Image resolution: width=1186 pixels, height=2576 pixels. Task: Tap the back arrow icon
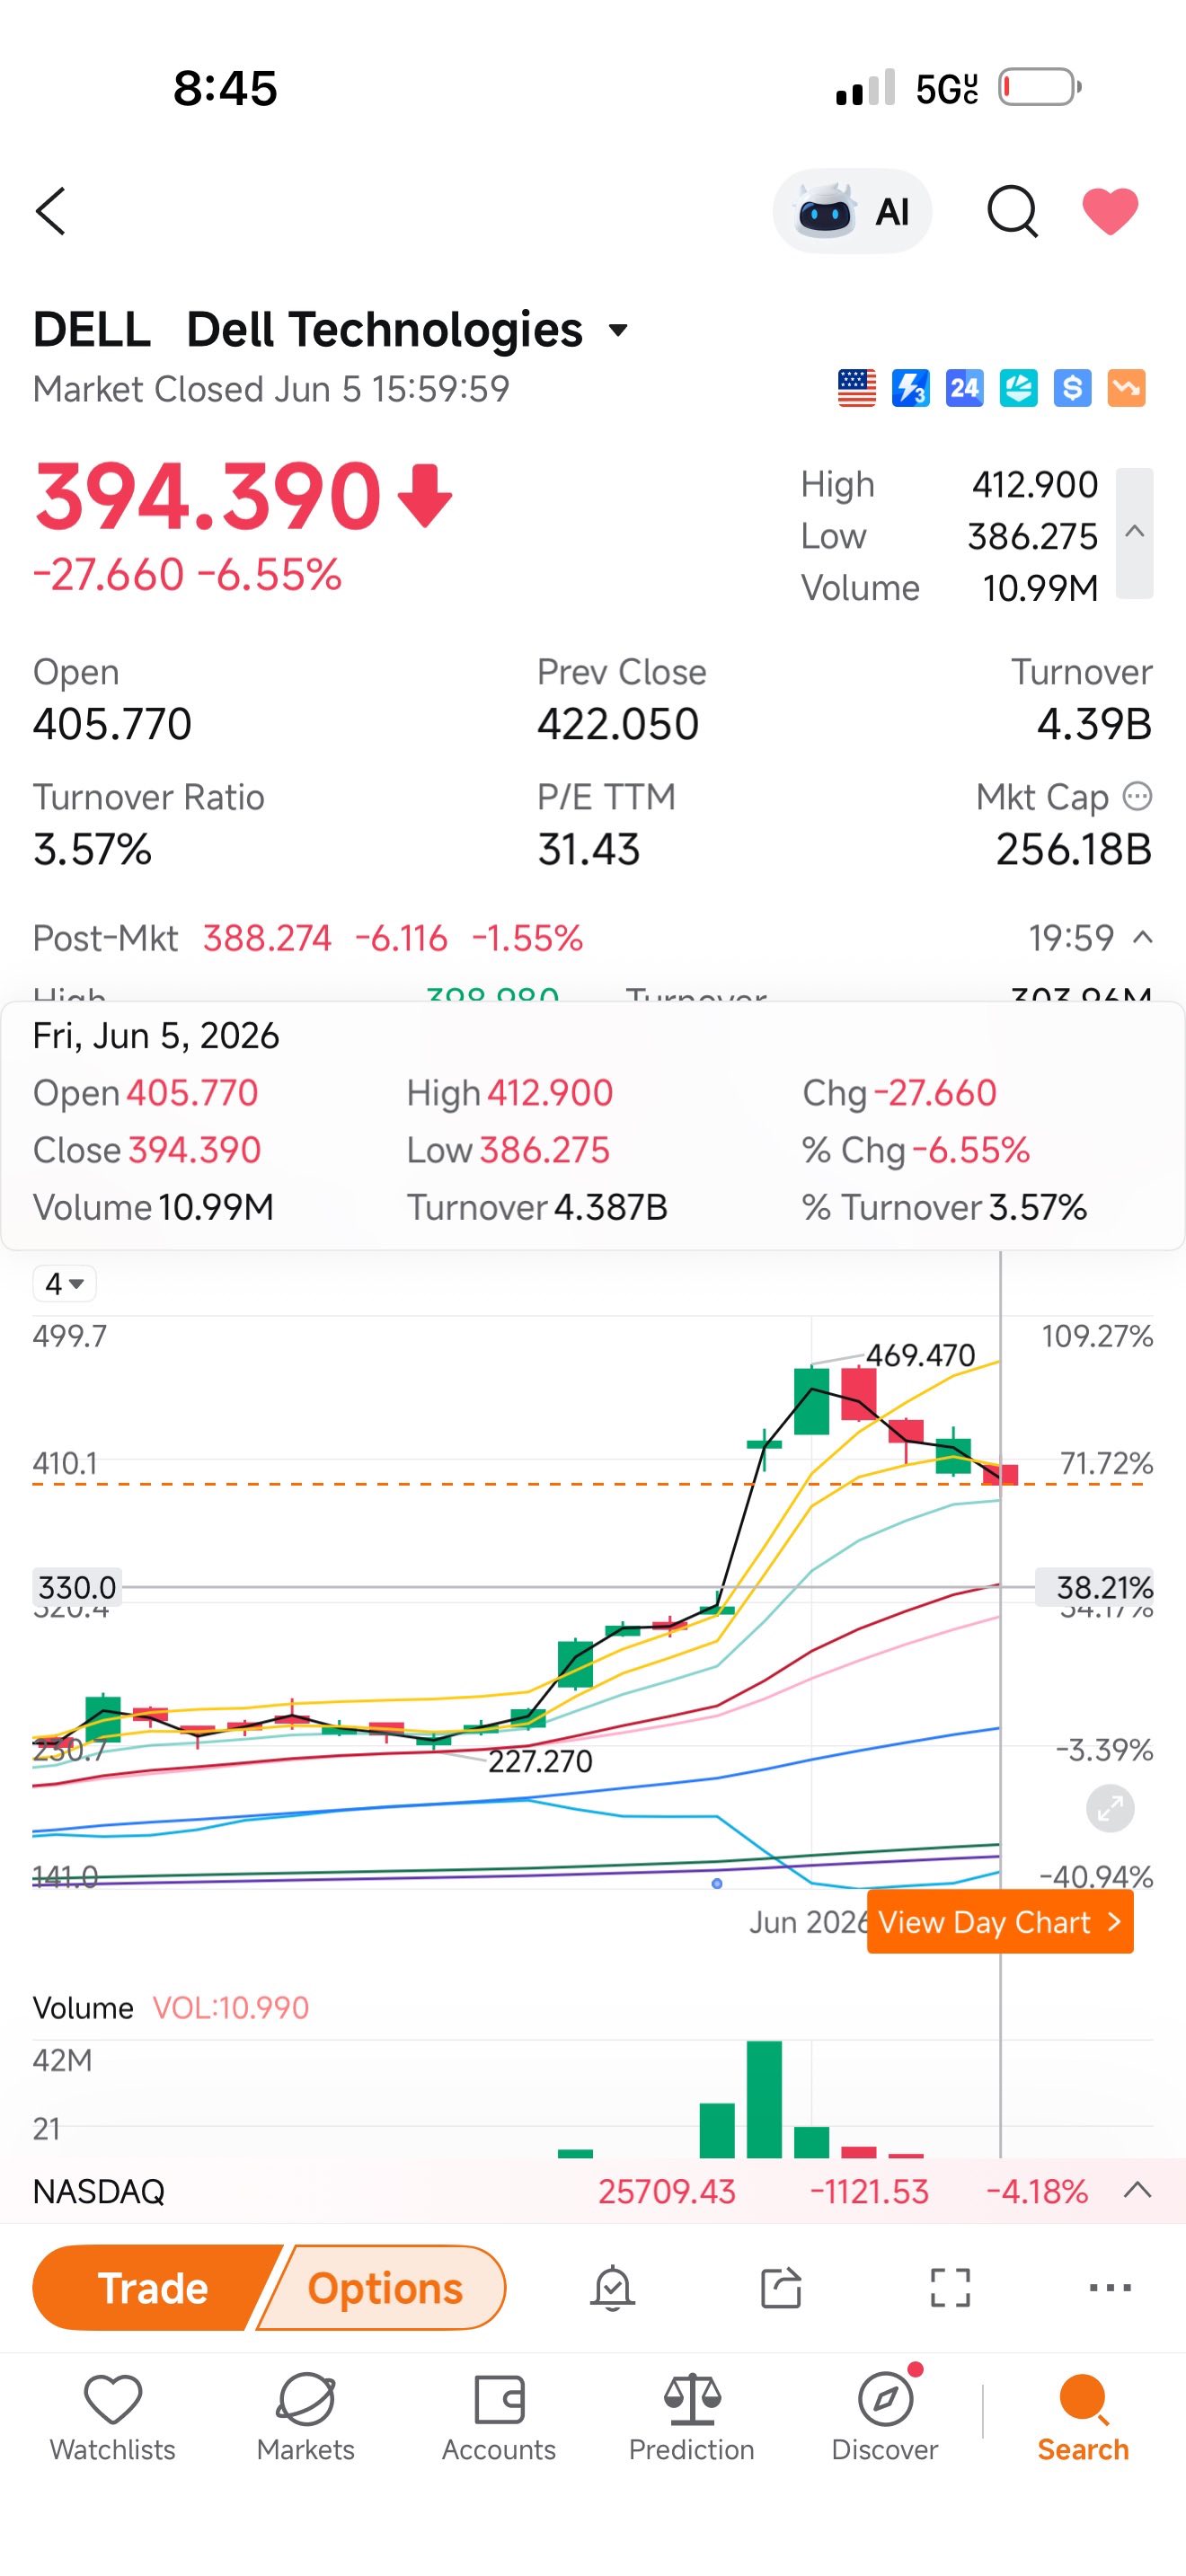[50, 211]
